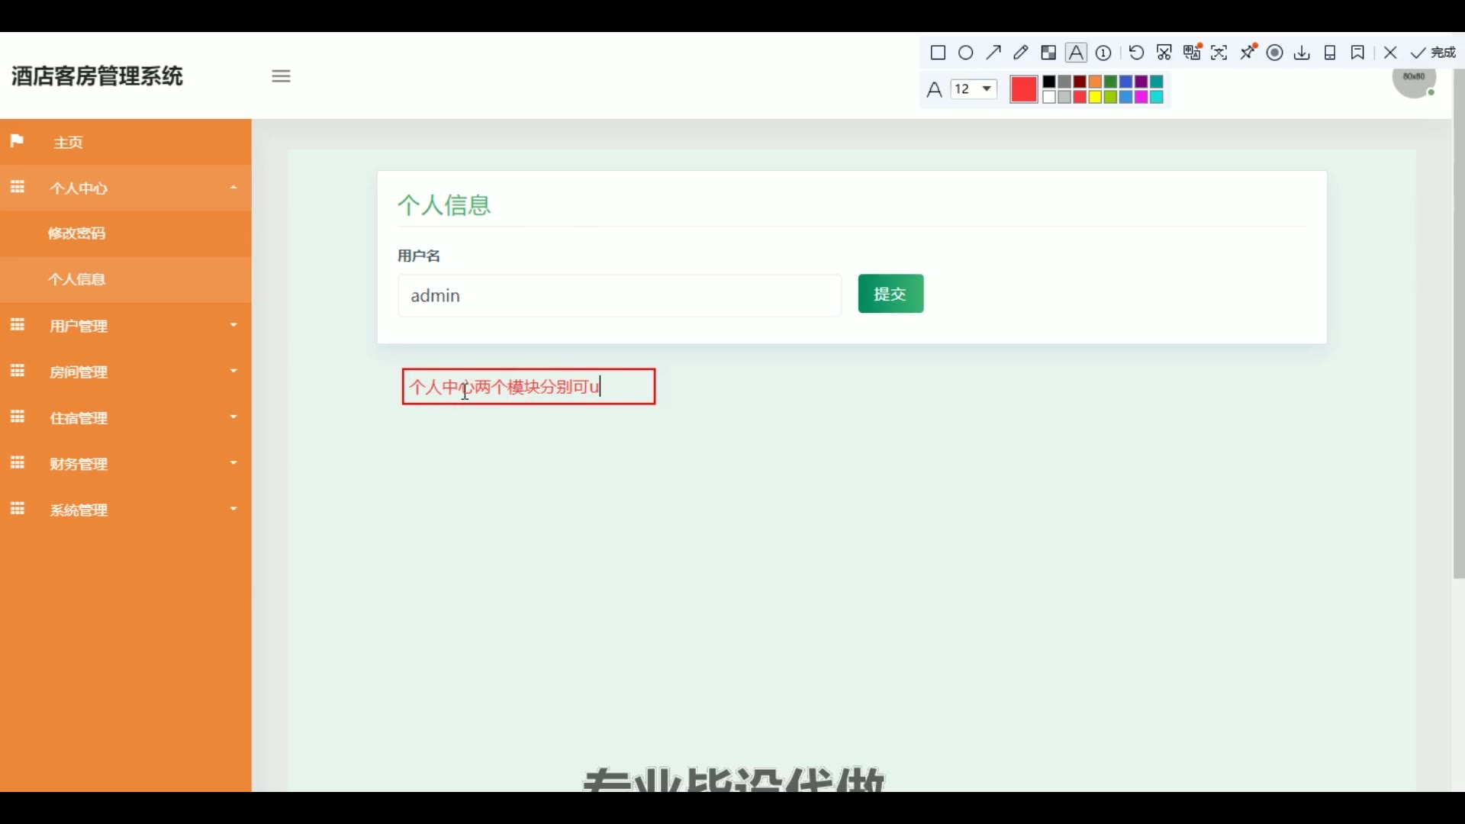Toggle the sidebar hamburger menu
Viewport: 1465px width, 824px height.
pos(281,76)
